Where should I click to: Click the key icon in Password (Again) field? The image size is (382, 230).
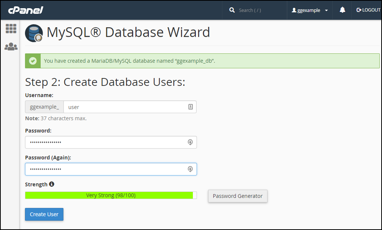tap(190, 169)
